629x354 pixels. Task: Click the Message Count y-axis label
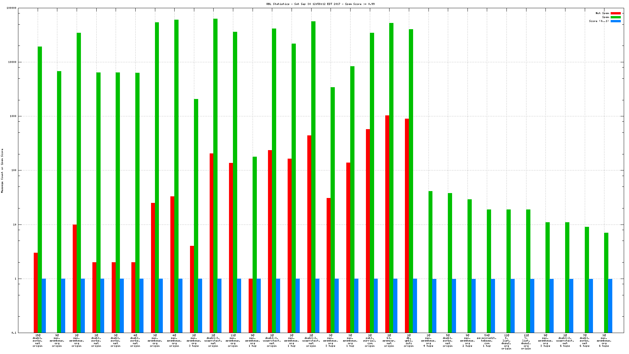[x=2, y=170]
